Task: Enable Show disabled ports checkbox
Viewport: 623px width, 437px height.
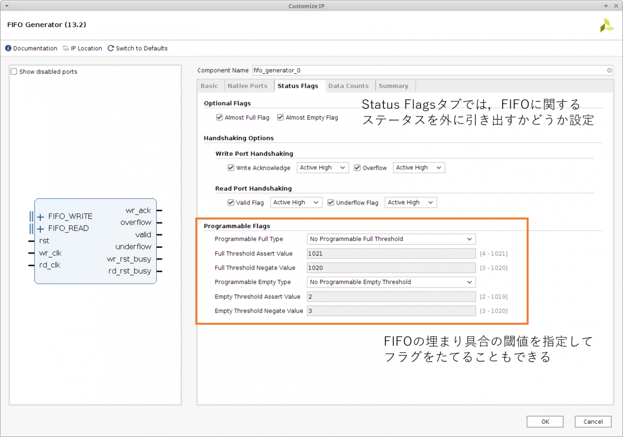Action: [x=14, y=72]
